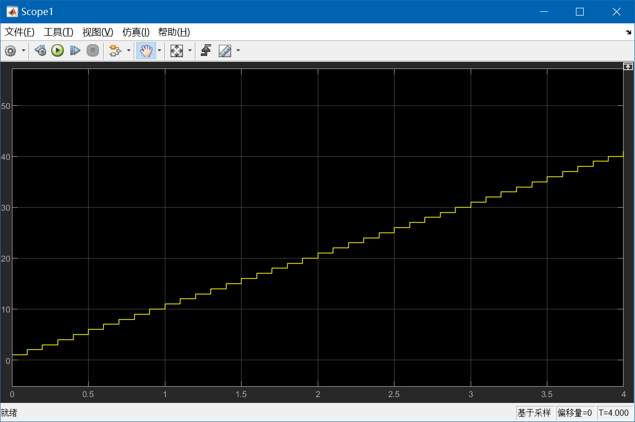This screenshot has width=635, height=422.
Task: Open the cursor measurements ruler tool
Action: 225,51
